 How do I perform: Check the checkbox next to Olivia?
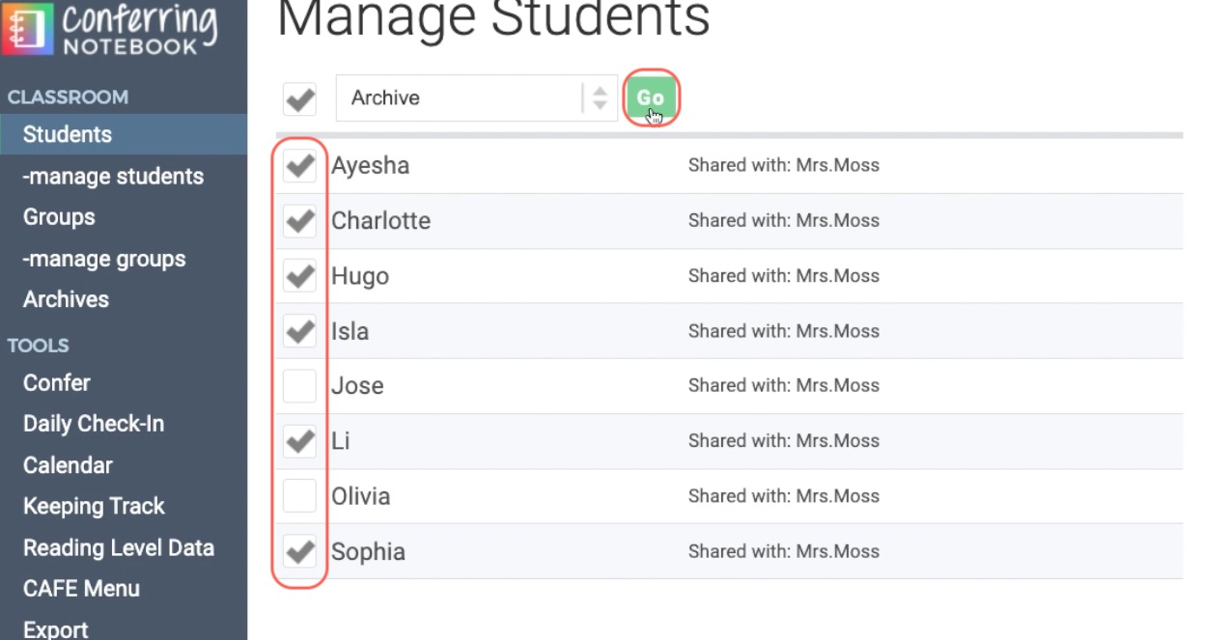point(299,496)
